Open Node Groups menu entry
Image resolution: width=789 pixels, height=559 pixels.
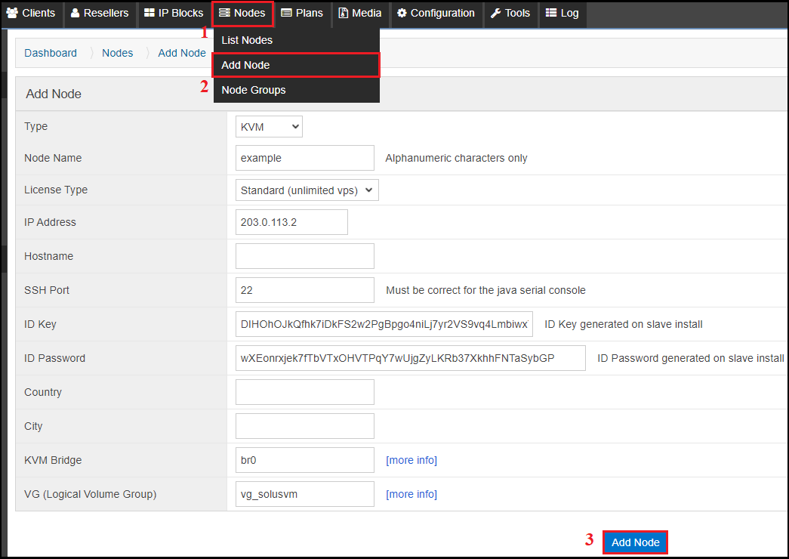coord(254,90)
